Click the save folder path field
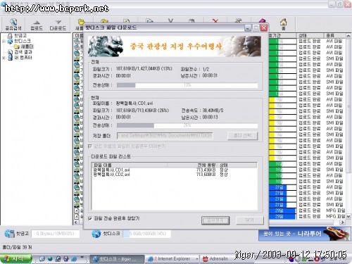The height and width of the screenshot is (264, 352). 165,136
